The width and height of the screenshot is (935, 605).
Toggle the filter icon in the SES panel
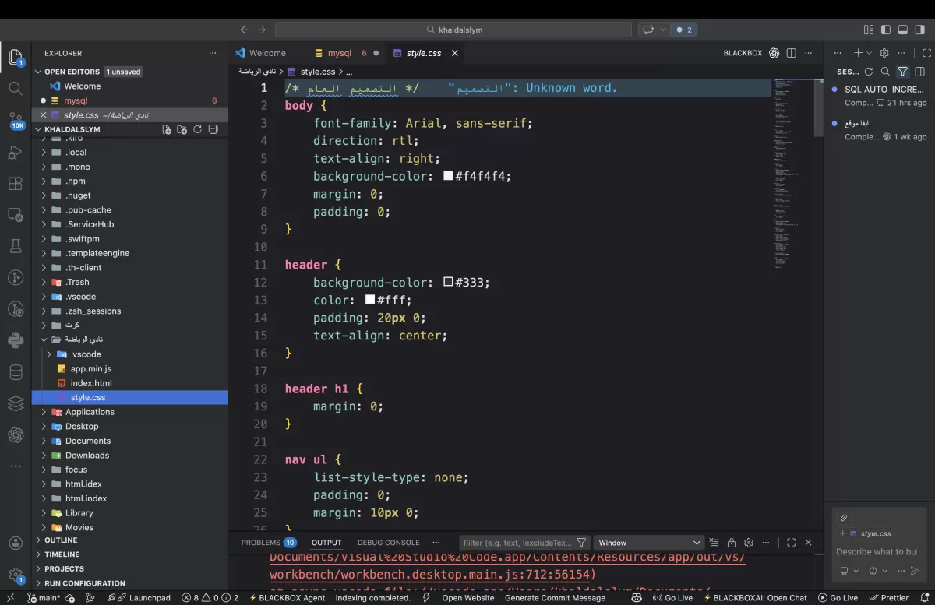(902, 71)
